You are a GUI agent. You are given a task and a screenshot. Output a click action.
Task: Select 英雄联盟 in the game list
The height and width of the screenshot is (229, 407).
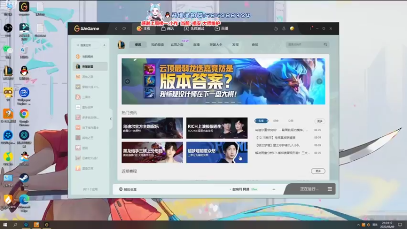point(90,67)
